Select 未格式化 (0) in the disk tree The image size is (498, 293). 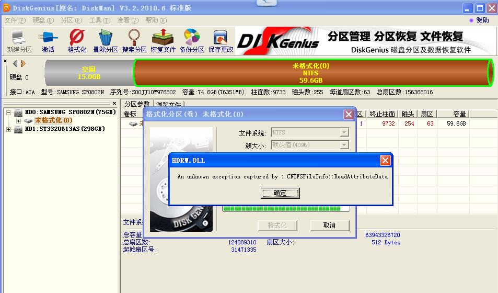pos(53,120)
